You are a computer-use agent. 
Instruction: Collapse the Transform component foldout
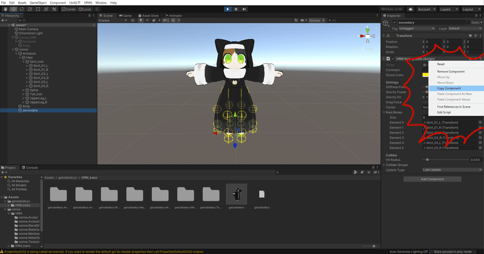[x=384, y=36]
